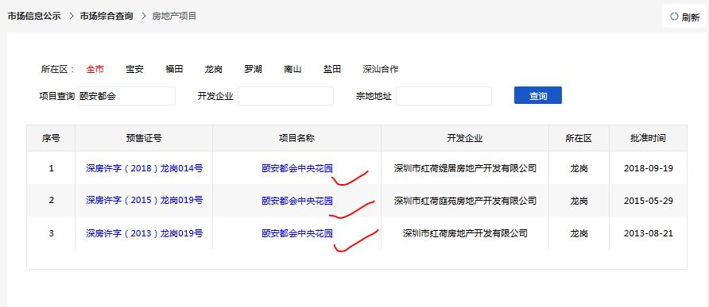Click 龙岗 cell in the 2013-08-21 row
Screen dimensions: 709x307
click(x=579, y=233)
